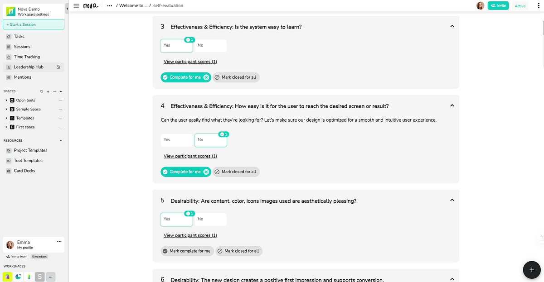Open View participant scores link for question 4

point(190,156)
